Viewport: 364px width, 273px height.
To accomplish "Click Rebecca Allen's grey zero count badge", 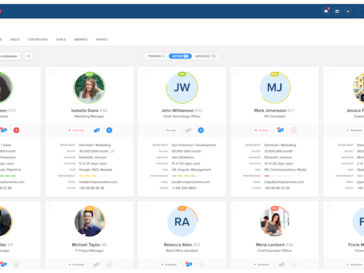I will pyautogui.click(x=201, y=265).
